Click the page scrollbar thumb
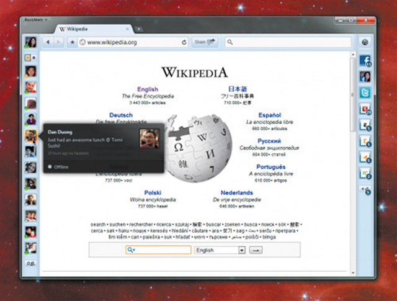 (353, 94)
